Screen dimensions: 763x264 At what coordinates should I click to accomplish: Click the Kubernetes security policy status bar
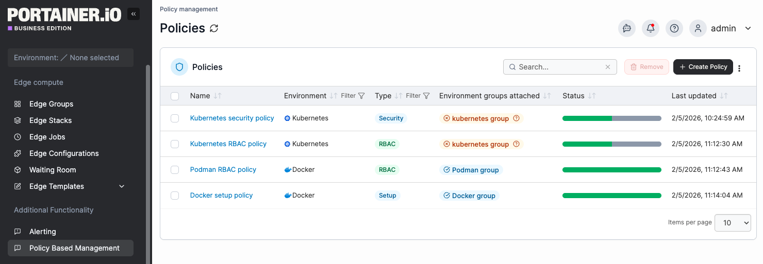click(x=611, y=118)
